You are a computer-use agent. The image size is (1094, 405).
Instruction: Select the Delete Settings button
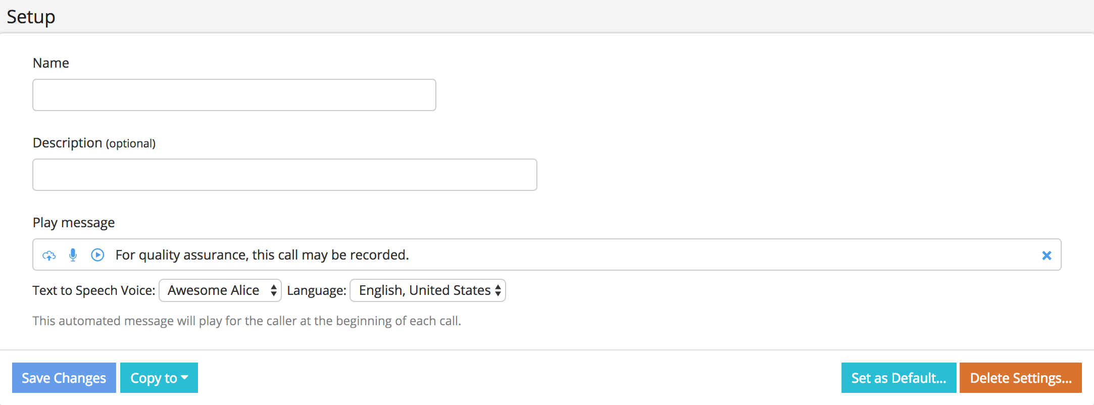click(1020, 378)
